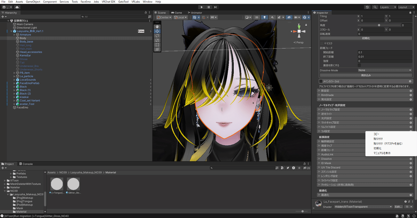
Task: Choose 貼り付け (テクスチャを含む) from context menu
Action: (x=388, y=143)
